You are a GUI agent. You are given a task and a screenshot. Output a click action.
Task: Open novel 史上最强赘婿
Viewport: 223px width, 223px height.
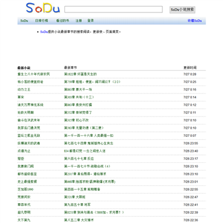coord(27,181)
